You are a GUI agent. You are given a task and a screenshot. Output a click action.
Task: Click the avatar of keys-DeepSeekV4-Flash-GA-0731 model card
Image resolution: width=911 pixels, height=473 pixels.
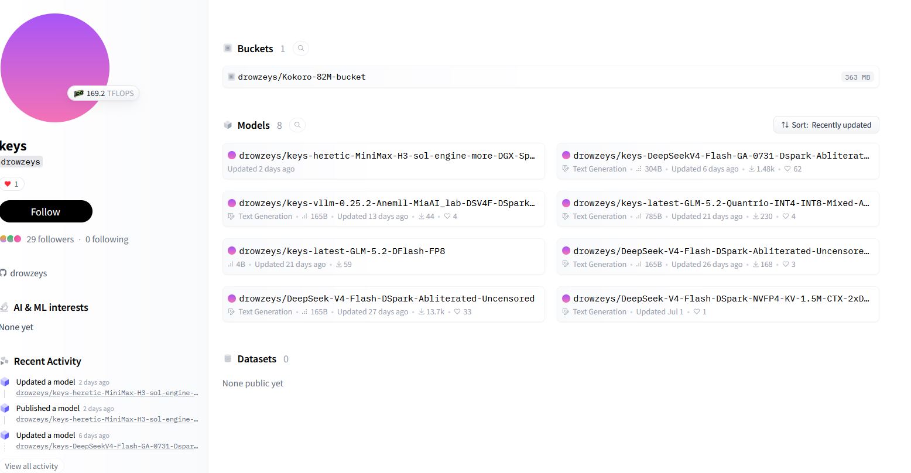566,155
